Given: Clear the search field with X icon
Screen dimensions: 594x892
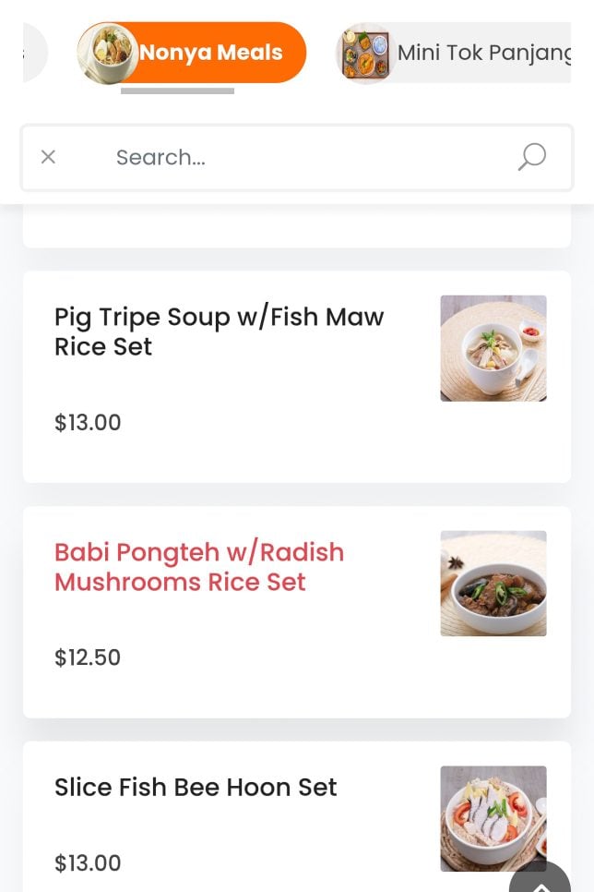Looking at the screenshot, I should (48, 157).
